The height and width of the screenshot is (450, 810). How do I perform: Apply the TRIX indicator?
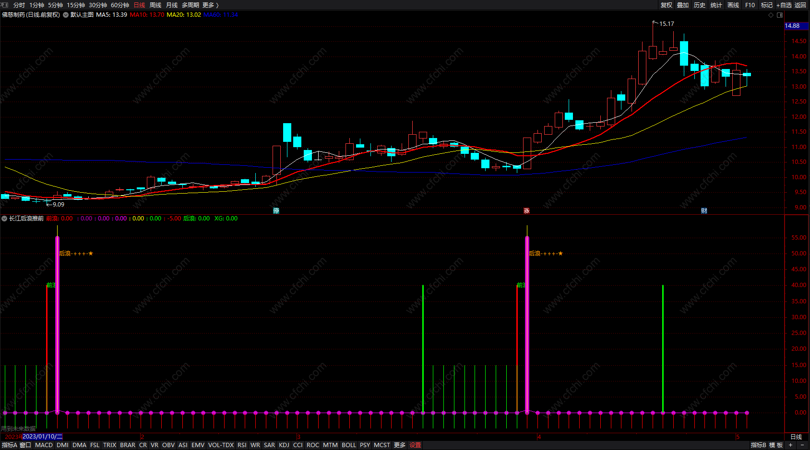tap(110, 445)
